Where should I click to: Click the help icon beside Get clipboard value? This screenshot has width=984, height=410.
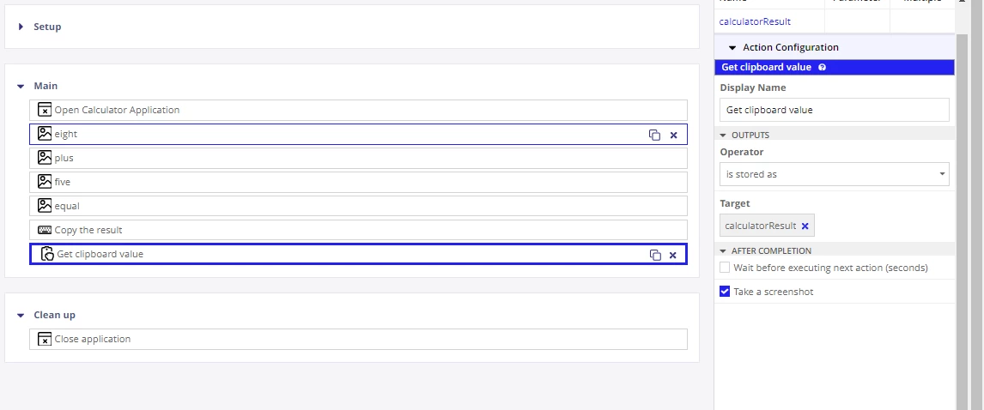coord(822,67)
